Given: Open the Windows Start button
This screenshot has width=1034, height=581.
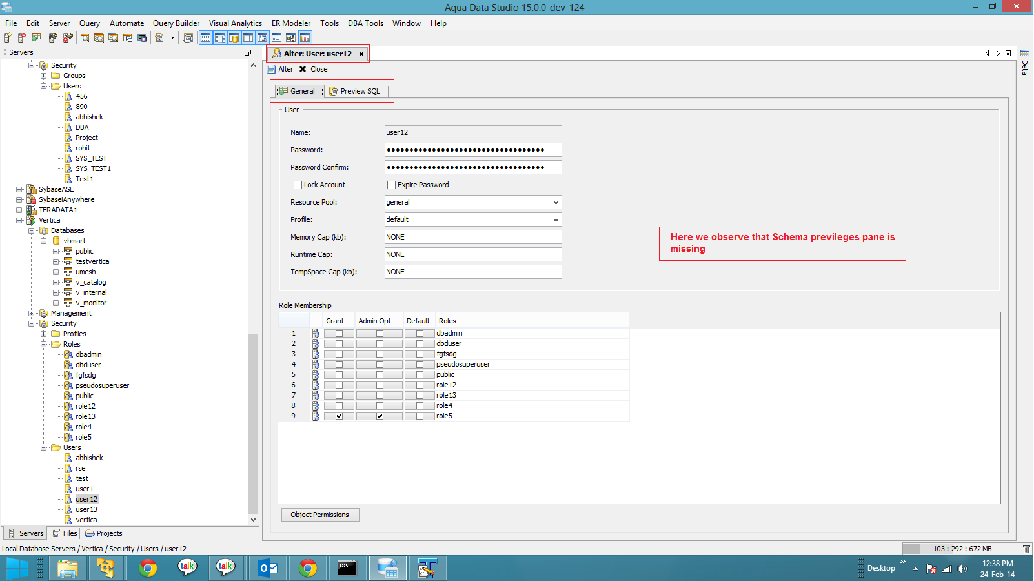Looking at the screenshot, I should (x=17, y=568).
